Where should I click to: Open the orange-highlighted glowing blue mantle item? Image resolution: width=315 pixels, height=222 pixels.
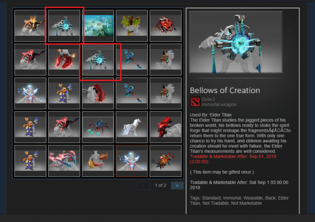(132, 161)
